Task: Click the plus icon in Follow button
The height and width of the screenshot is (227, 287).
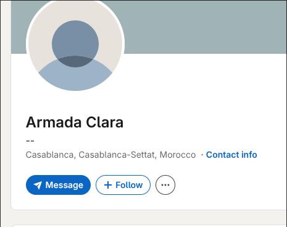Action: 108,185
